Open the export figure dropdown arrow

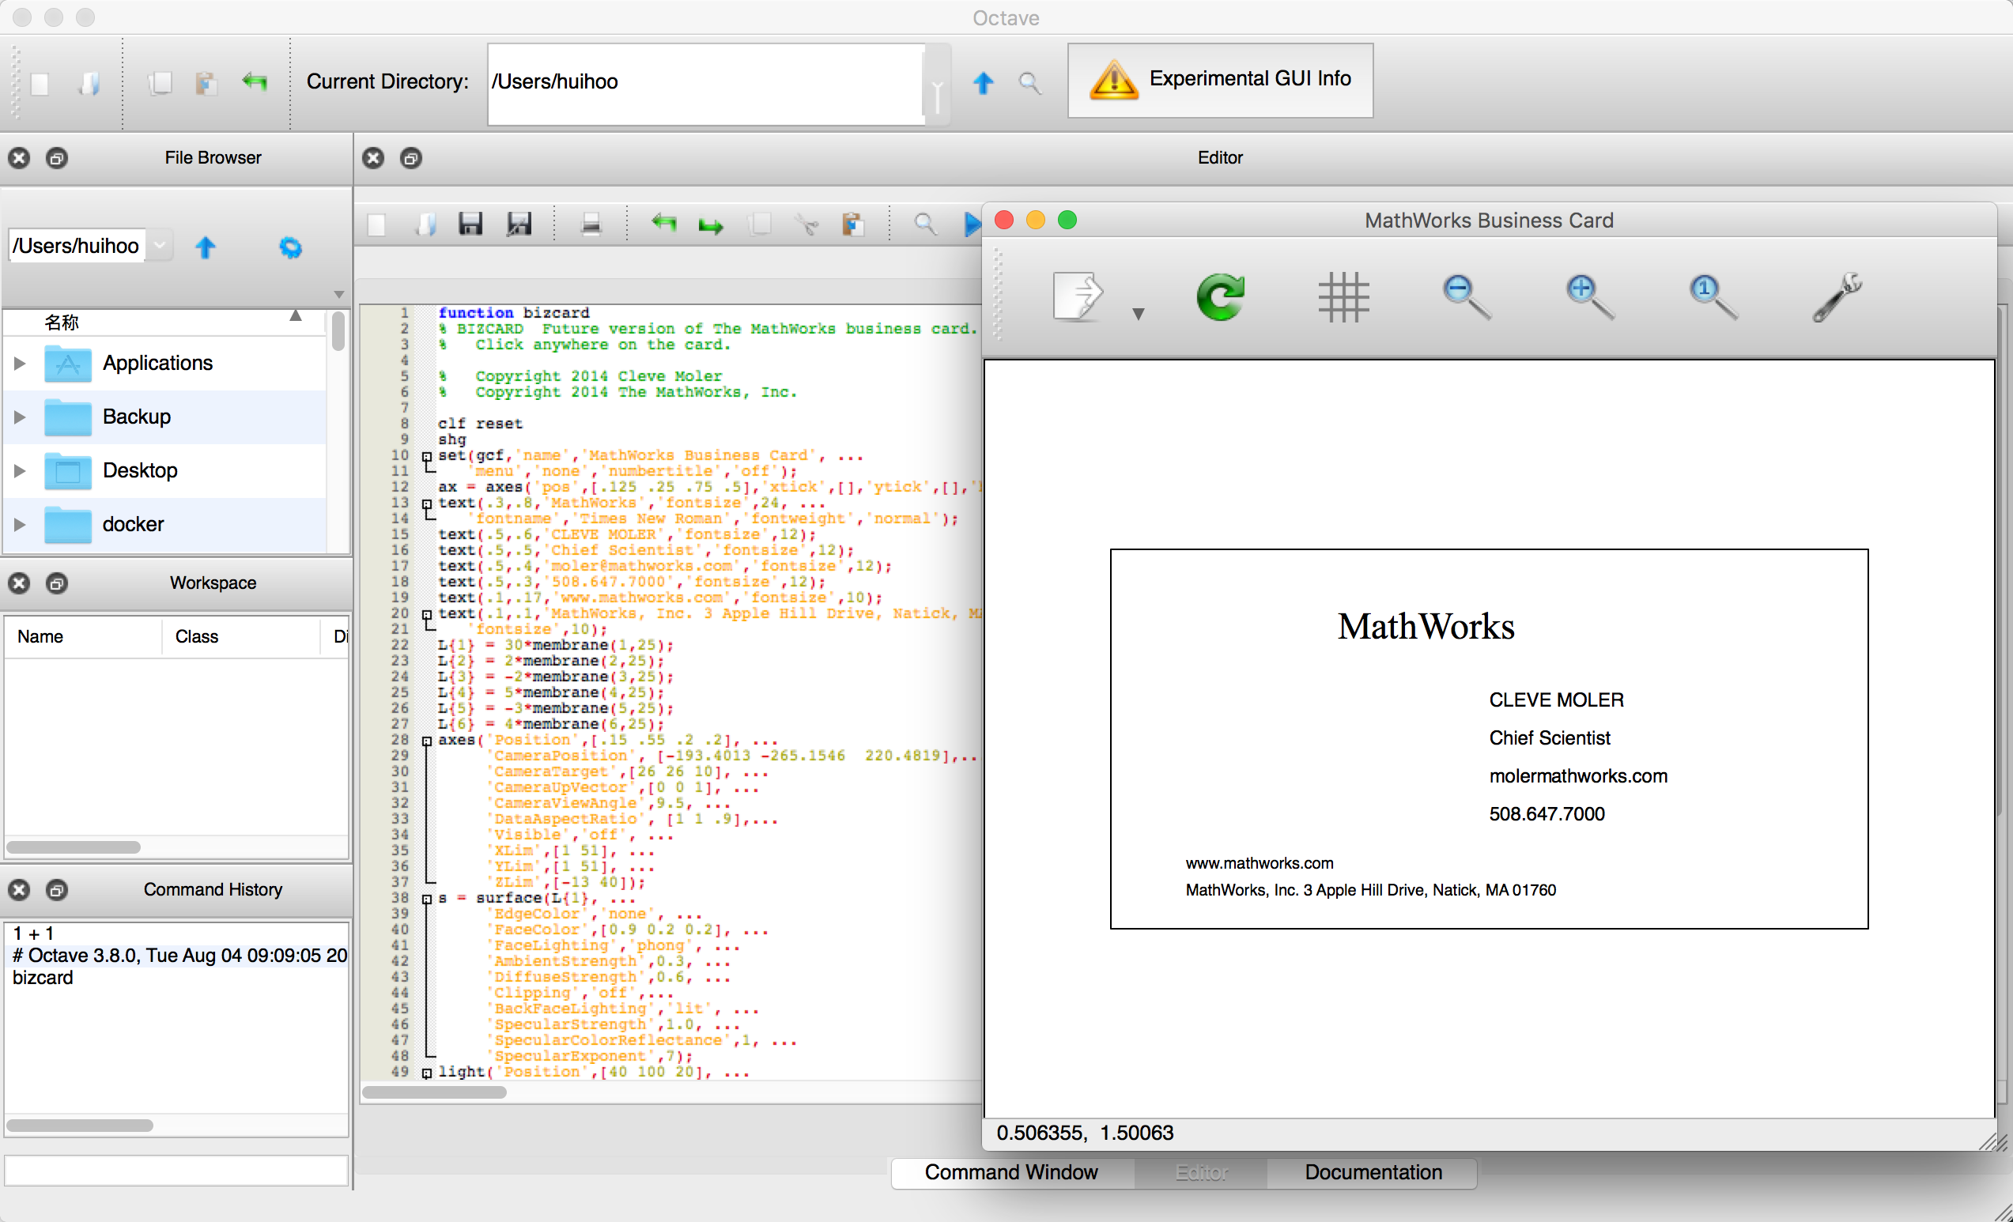coord(1138,314)
